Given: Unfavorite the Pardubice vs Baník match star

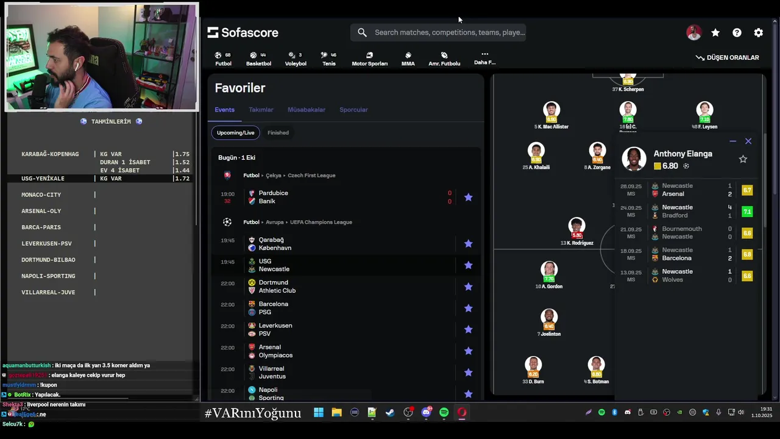Looking at the screenshot, I should (468, 197).
